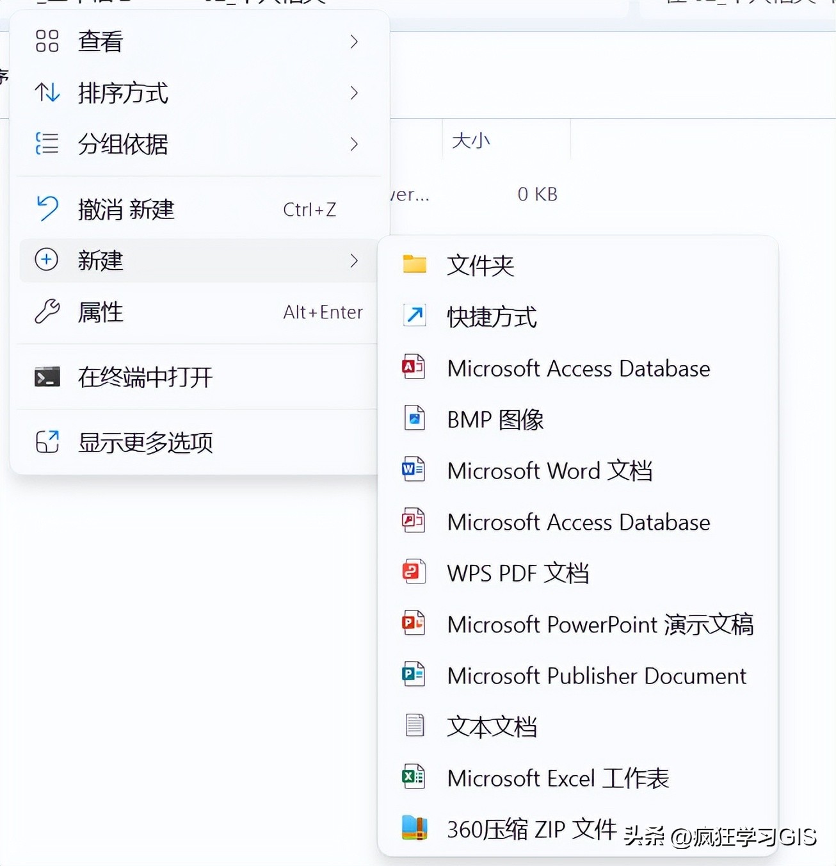The image size is (836, 866).
Task: Click the wrench icon beside 属性
Action: pos(47,312)
